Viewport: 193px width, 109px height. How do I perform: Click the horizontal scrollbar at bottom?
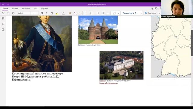pyautogui.click(x=26, y=106)
